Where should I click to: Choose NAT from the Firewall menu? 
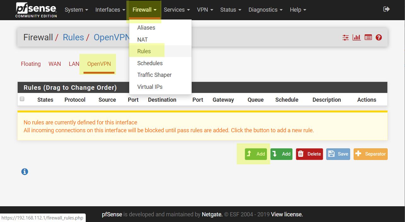(x=160, y=40)
